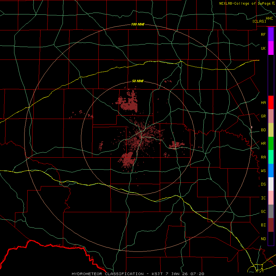The height and width of the screenshot is (276, 276).
Task: Click the Hydrometeor Classification title text
Action: pyautogui.click(x=108, y=274)
